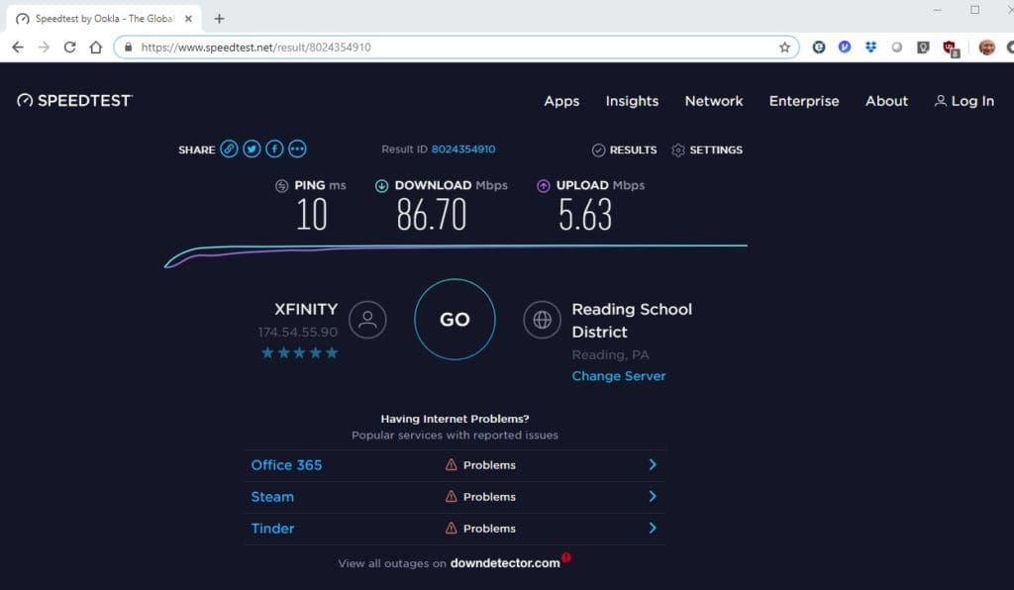Screen dimensions: 1014x590
Task: Reload the page
Action: click(70, 48)
